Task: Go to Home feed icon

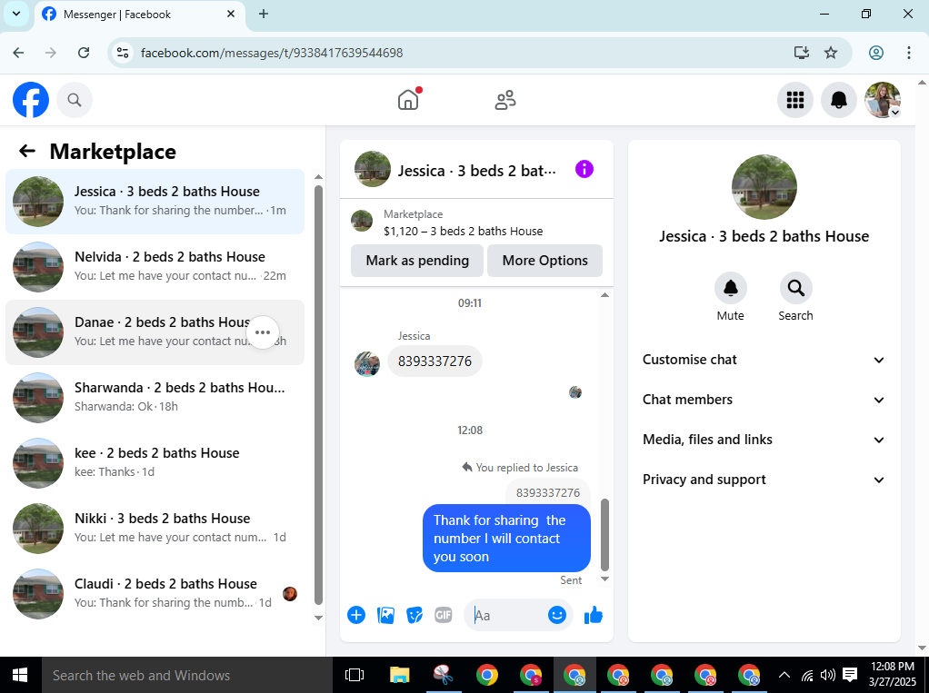Action: (x=408, y=99)
